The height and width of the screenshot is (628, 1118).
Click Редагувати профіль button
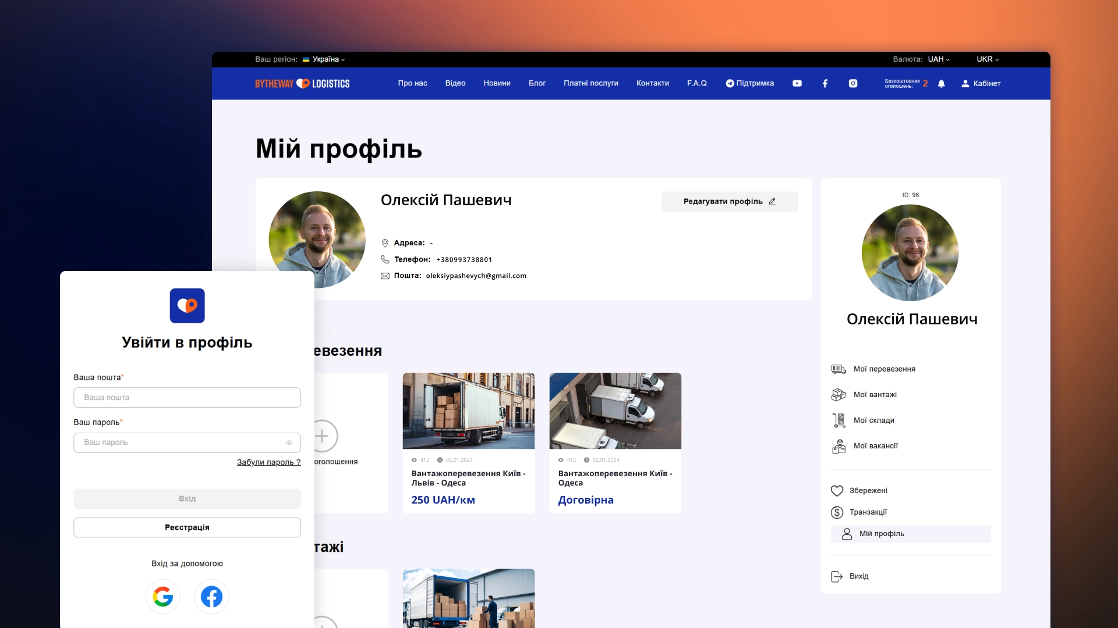click(729, 201)
